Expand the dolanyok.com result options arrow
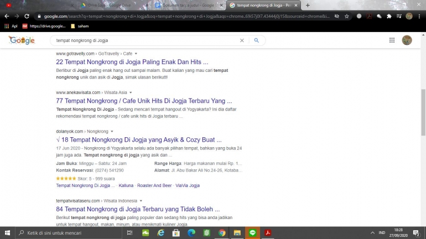This screenshot has height=239, width=426. click(x=112, y=132)
